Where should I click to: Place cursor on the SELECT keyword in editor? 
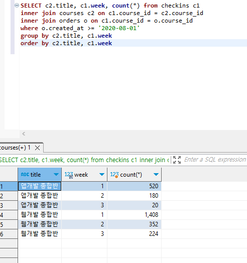point(31,6)
